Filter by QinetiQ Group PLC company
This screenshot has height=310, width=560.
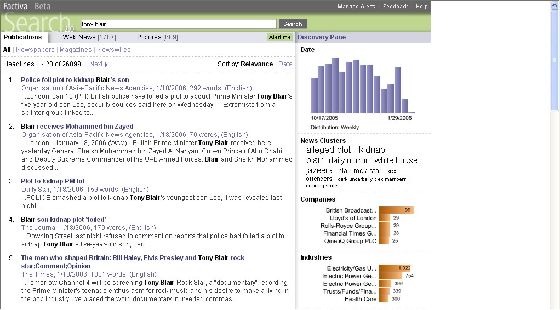coord(350,241)
